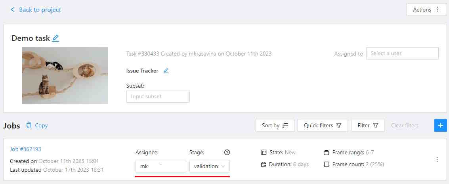
Task: Open the job row three-dot menu
Action: [x=437, y=159]
